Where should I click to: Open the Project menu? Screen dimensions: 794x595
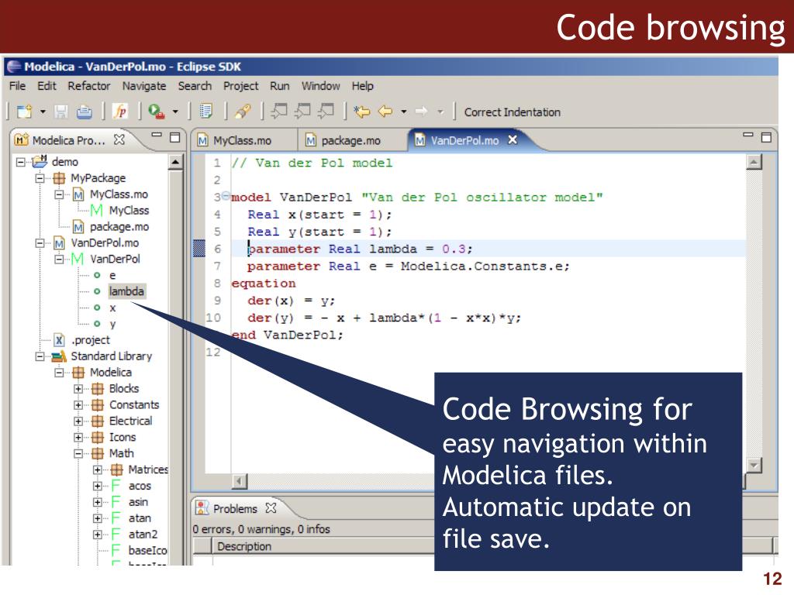240,87
